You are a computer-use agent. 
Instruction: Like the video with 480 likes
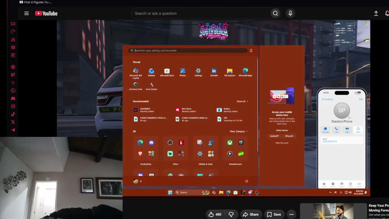tap(215, 214)
